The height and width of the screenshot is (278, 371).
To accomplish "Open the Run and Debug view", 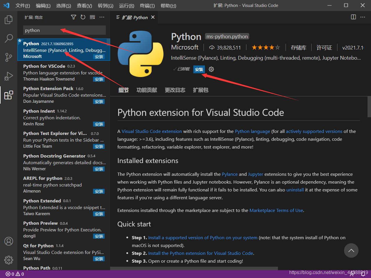I will [x=9, y=76].
